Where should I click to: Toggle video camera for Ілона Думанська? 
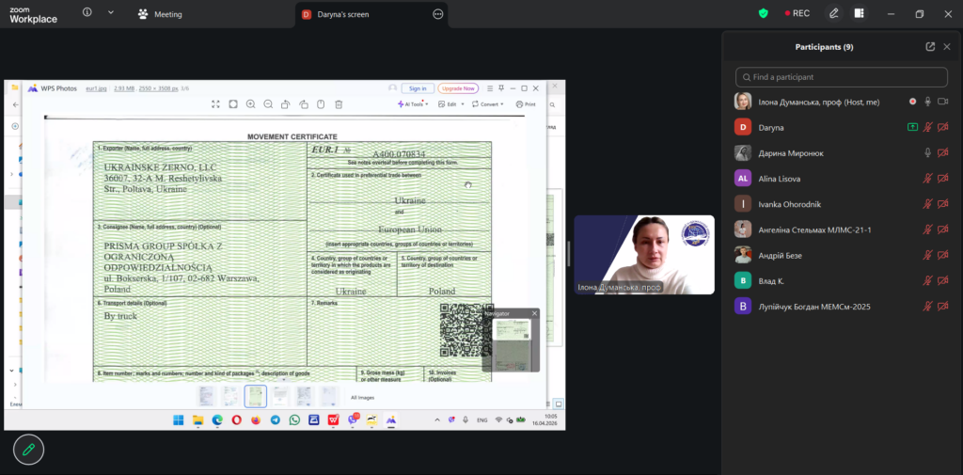click(x=943, y=102)
